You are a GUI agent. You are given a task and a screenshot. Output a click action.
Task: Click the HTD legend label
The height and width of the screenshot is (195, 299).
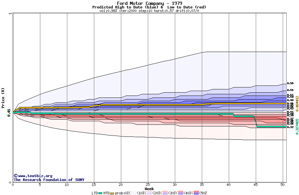106,193
